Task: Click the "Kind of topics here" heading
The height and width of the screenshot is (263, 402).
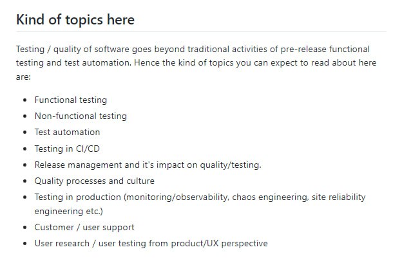Action: 75,19
